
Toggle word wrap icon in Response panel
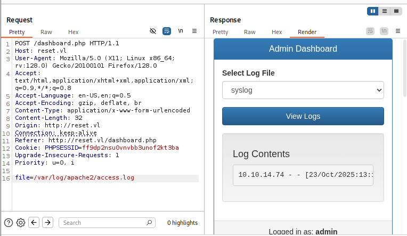pos(370,31)
